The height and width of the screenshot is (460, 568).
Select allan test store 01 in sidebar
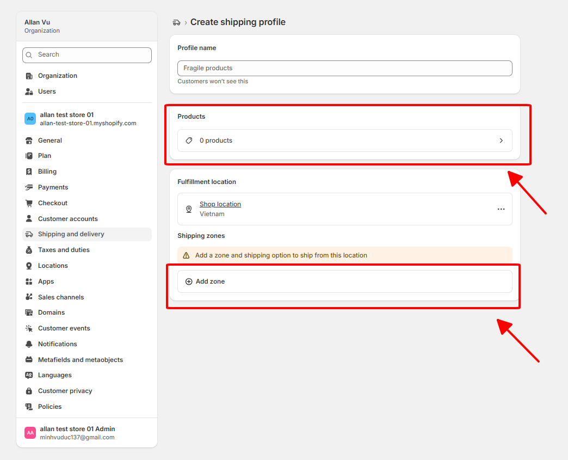(x=87, y=119)
